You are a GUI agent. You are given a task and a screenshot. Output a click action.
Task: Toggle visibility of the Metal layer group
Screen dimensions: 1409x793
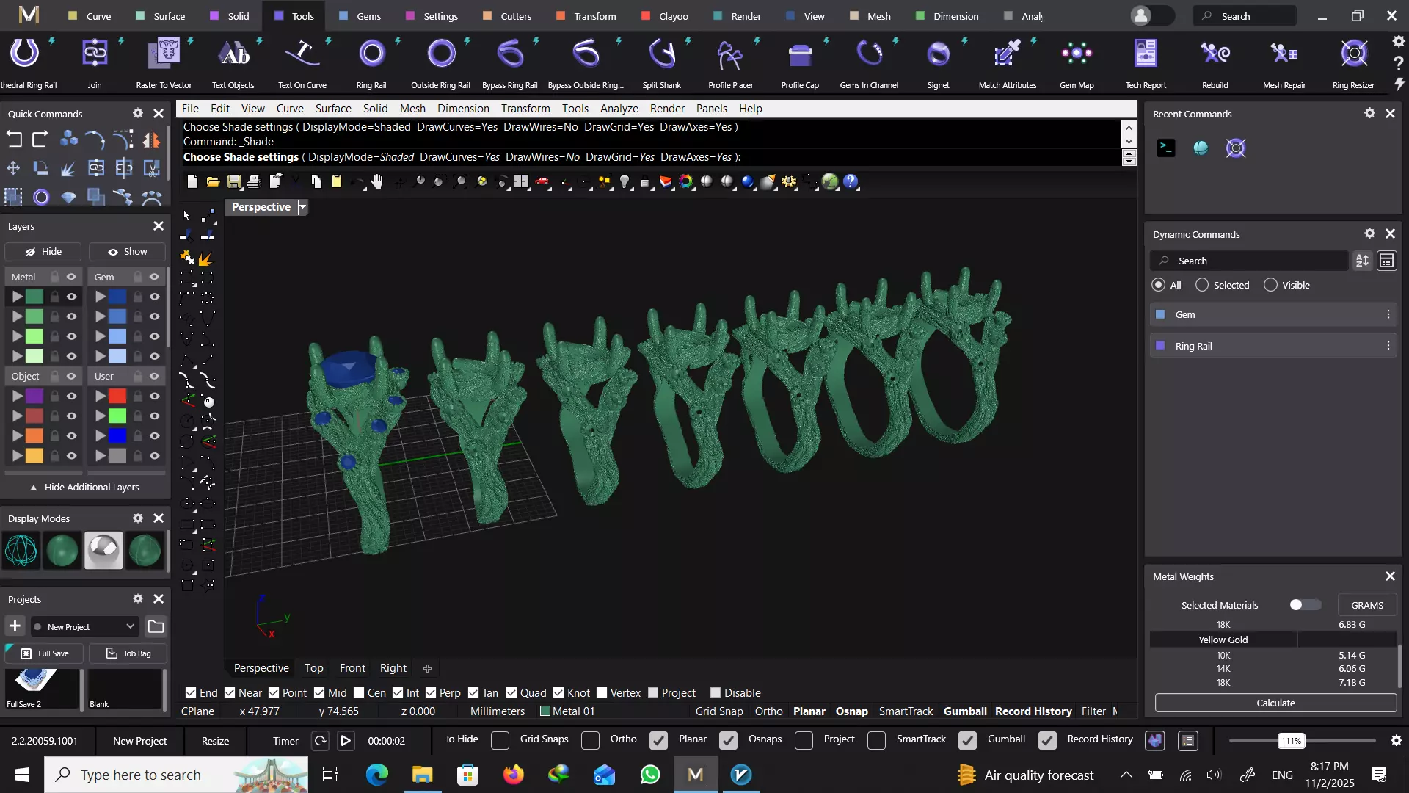[71, 277]
